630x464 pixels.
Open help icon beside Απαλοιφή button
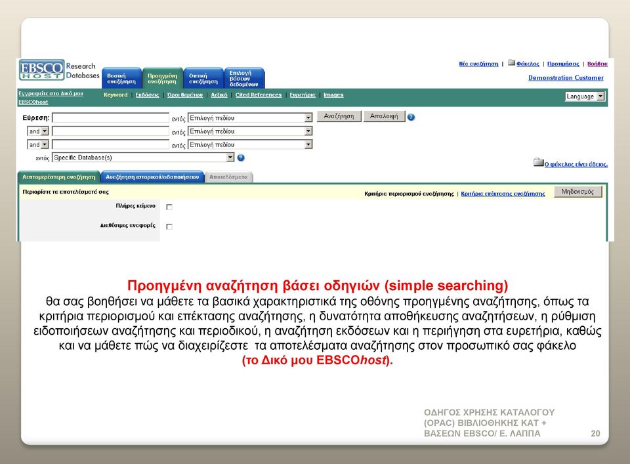click(411, 117)
